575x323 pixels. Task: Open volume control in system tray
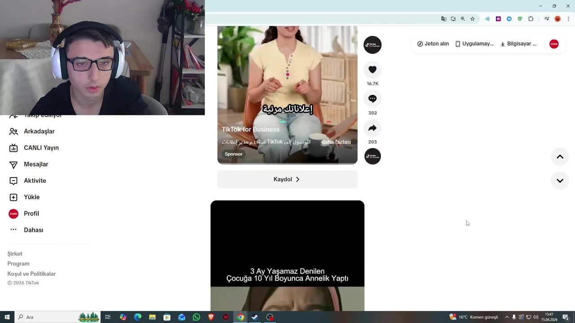coord(535,317)
